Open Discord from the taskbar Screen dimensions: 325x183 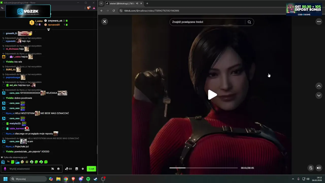pos(81,179)
